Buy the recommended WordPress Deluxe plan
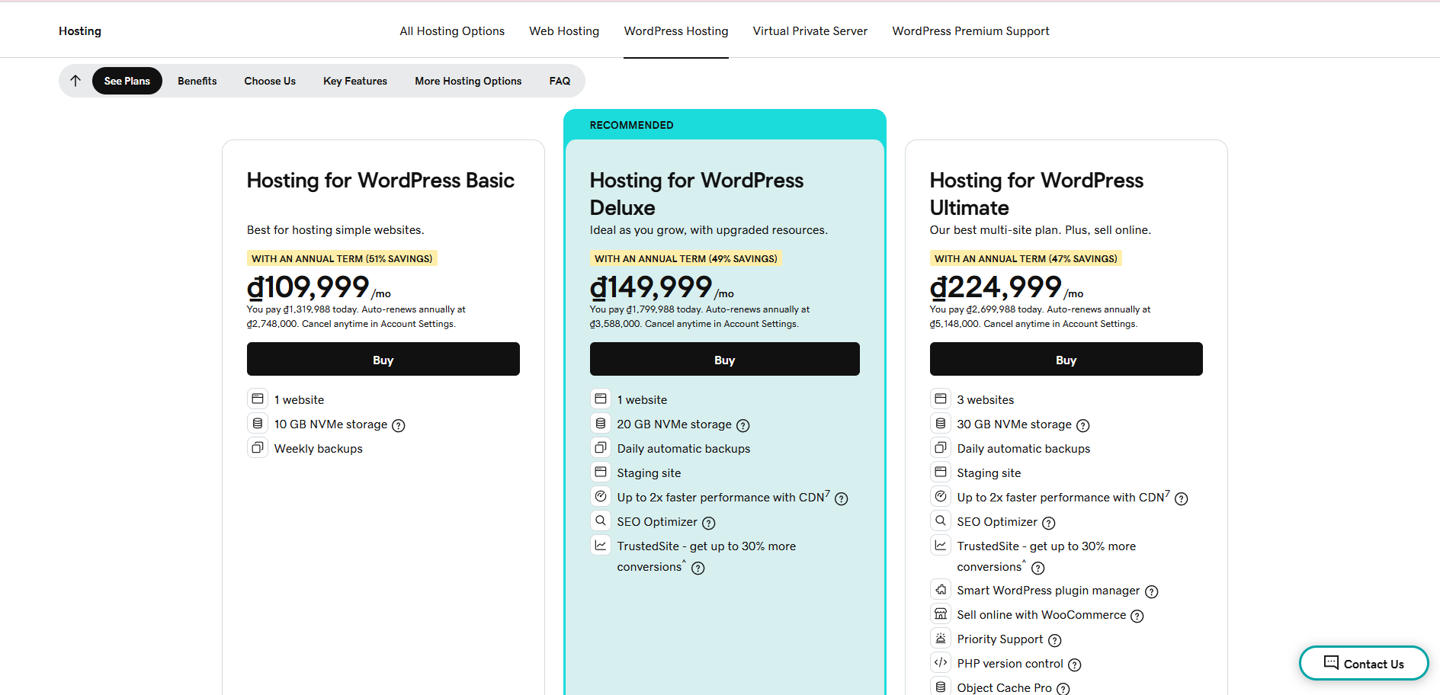Screen dimensions: 1440x695 coord(724,360)
